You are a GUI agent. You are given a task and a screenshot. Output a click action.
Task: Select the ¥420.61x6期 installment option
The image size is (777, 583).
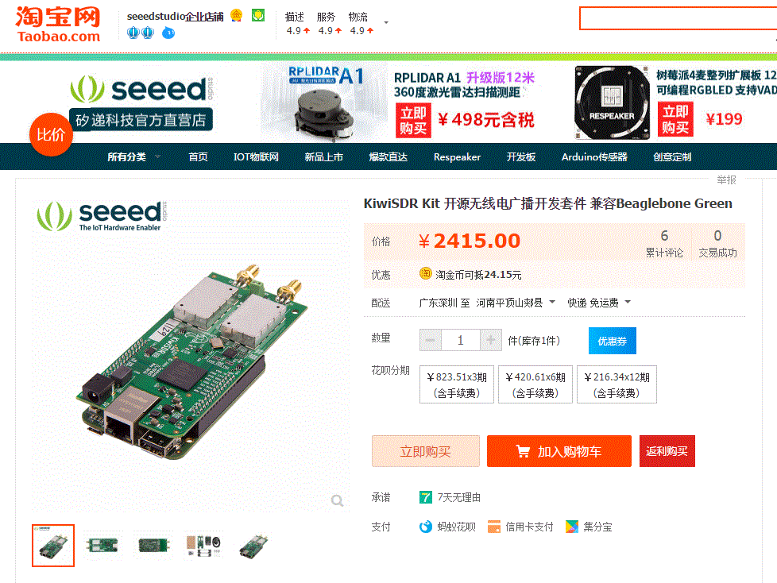[x=535, y=384]
